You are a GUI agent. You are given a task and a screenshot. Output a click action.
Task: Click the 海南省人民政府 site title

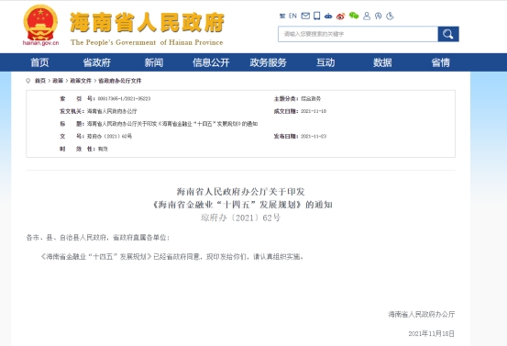tap(147, 23)
